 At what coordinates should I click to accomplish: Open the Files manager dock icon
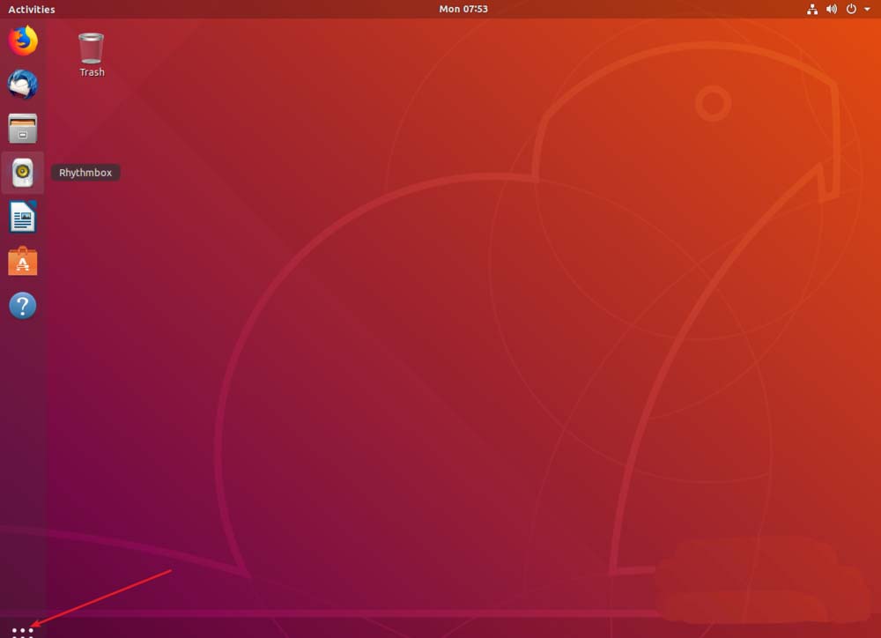23,128
